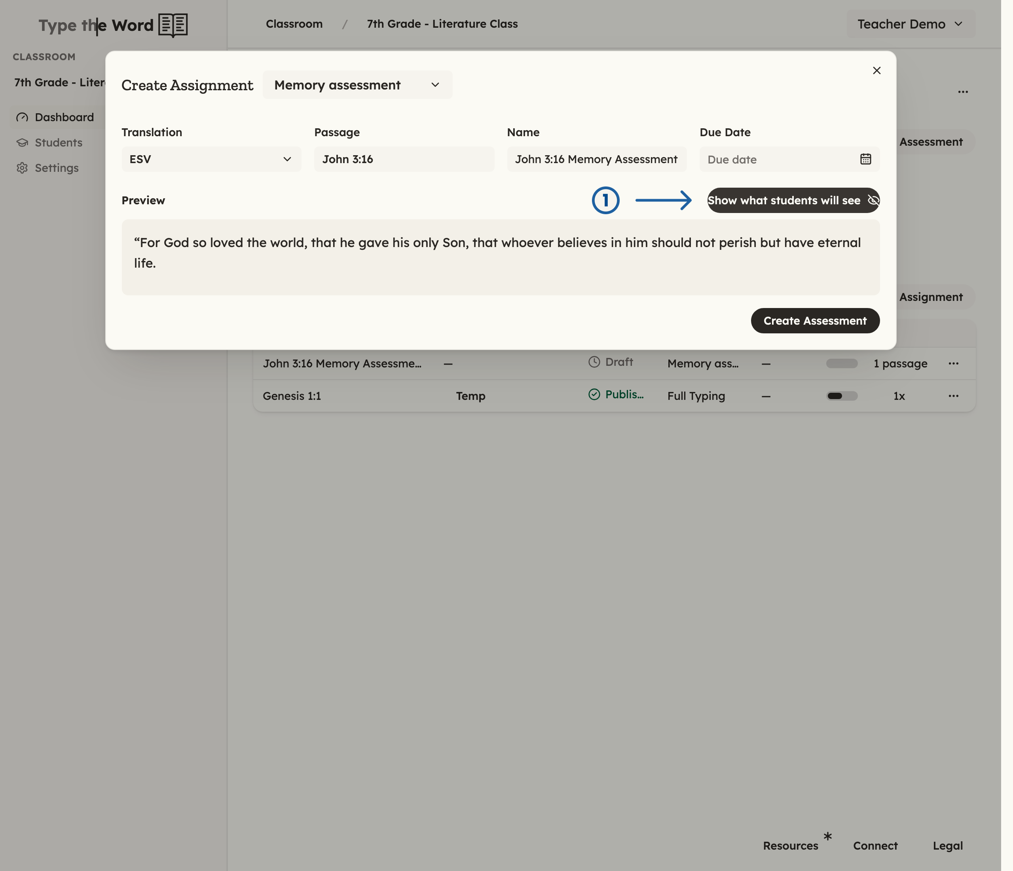Screen dimensions: 1013x871
Task: Click the Due date input field
Action: tap(789, 159)
